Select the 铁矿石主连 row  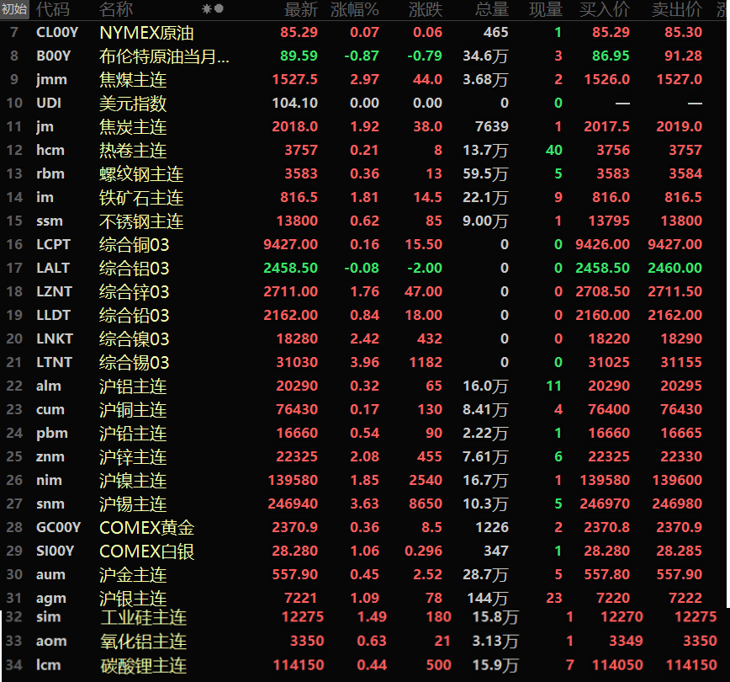365,197
